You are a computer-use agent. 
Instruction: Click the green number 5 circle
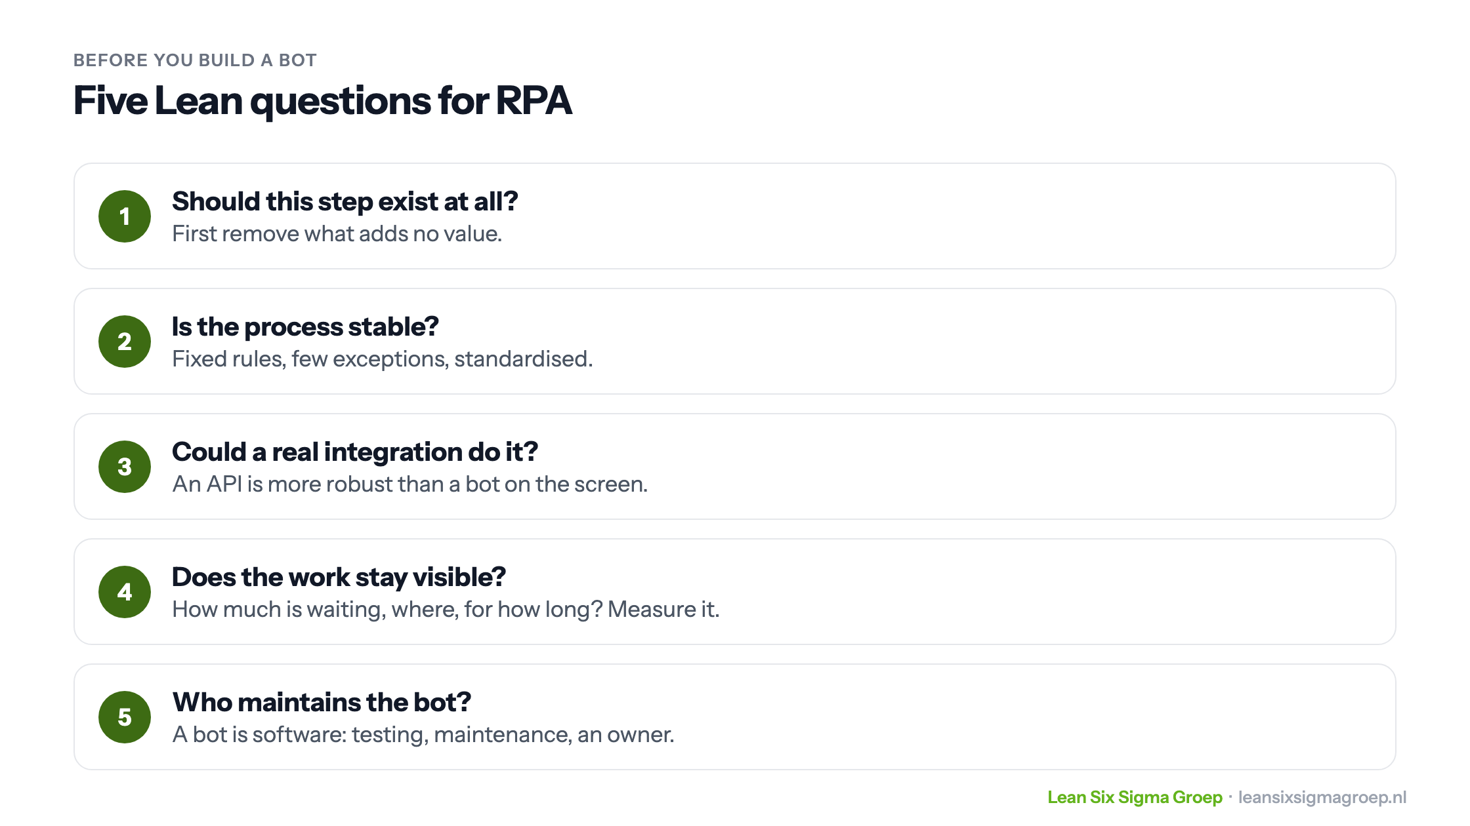125,717
